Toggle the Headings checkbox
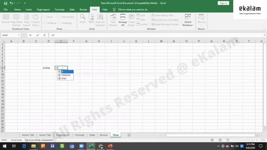The width and height of the screenshot is (267, 150). point(65,23)
